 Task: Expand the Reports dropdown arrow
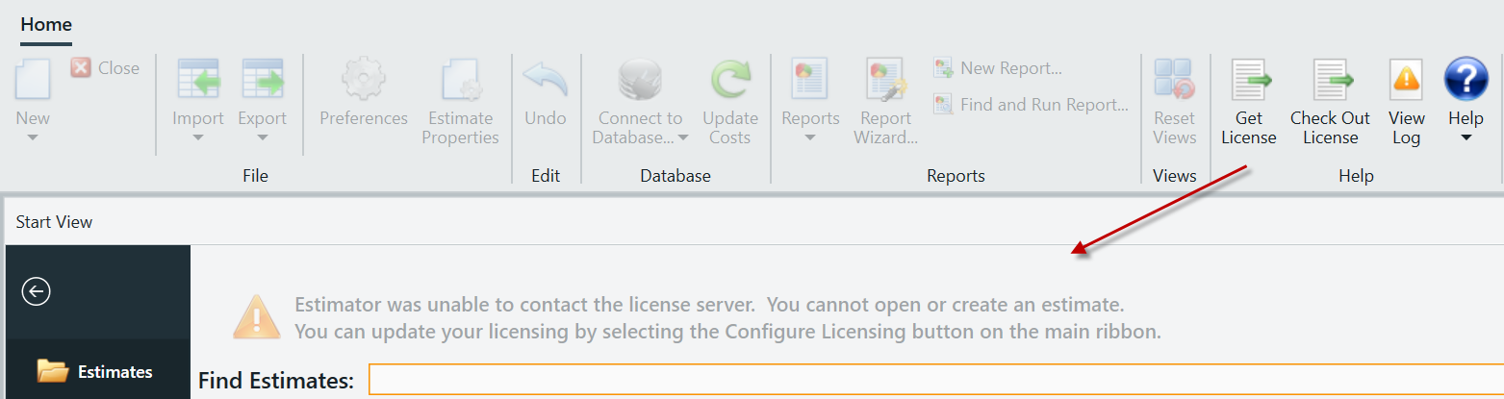pyautogui.click(x=810, y=137)
